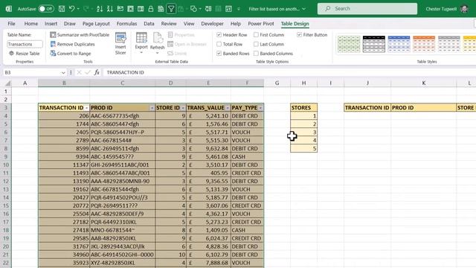Open the Page Layout tab
Screen dimensions: 476x268
pyautogui.click(x=96, y=23)
